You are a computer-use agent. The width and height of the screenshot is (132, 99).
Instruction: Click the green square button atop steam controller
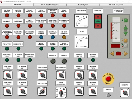click(x=126, y=21)
